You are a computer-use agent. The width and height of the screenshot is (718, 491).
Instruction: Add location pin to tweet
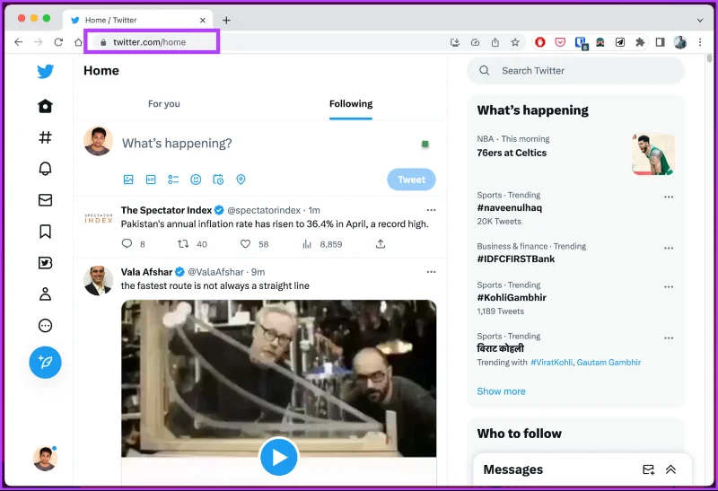(x=241, y=180)
